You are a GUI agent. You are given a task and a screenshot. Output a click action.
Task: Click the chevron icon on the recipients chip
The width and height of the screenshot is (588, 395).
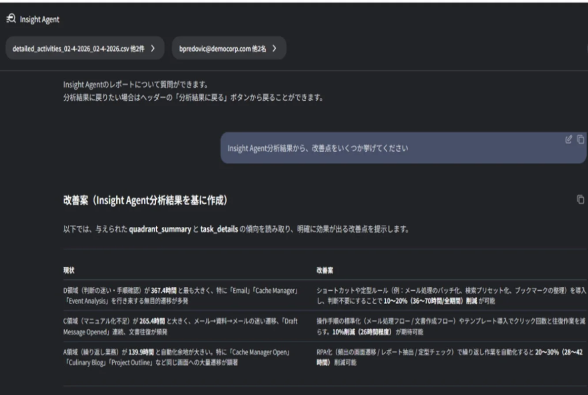click(275, 48)
